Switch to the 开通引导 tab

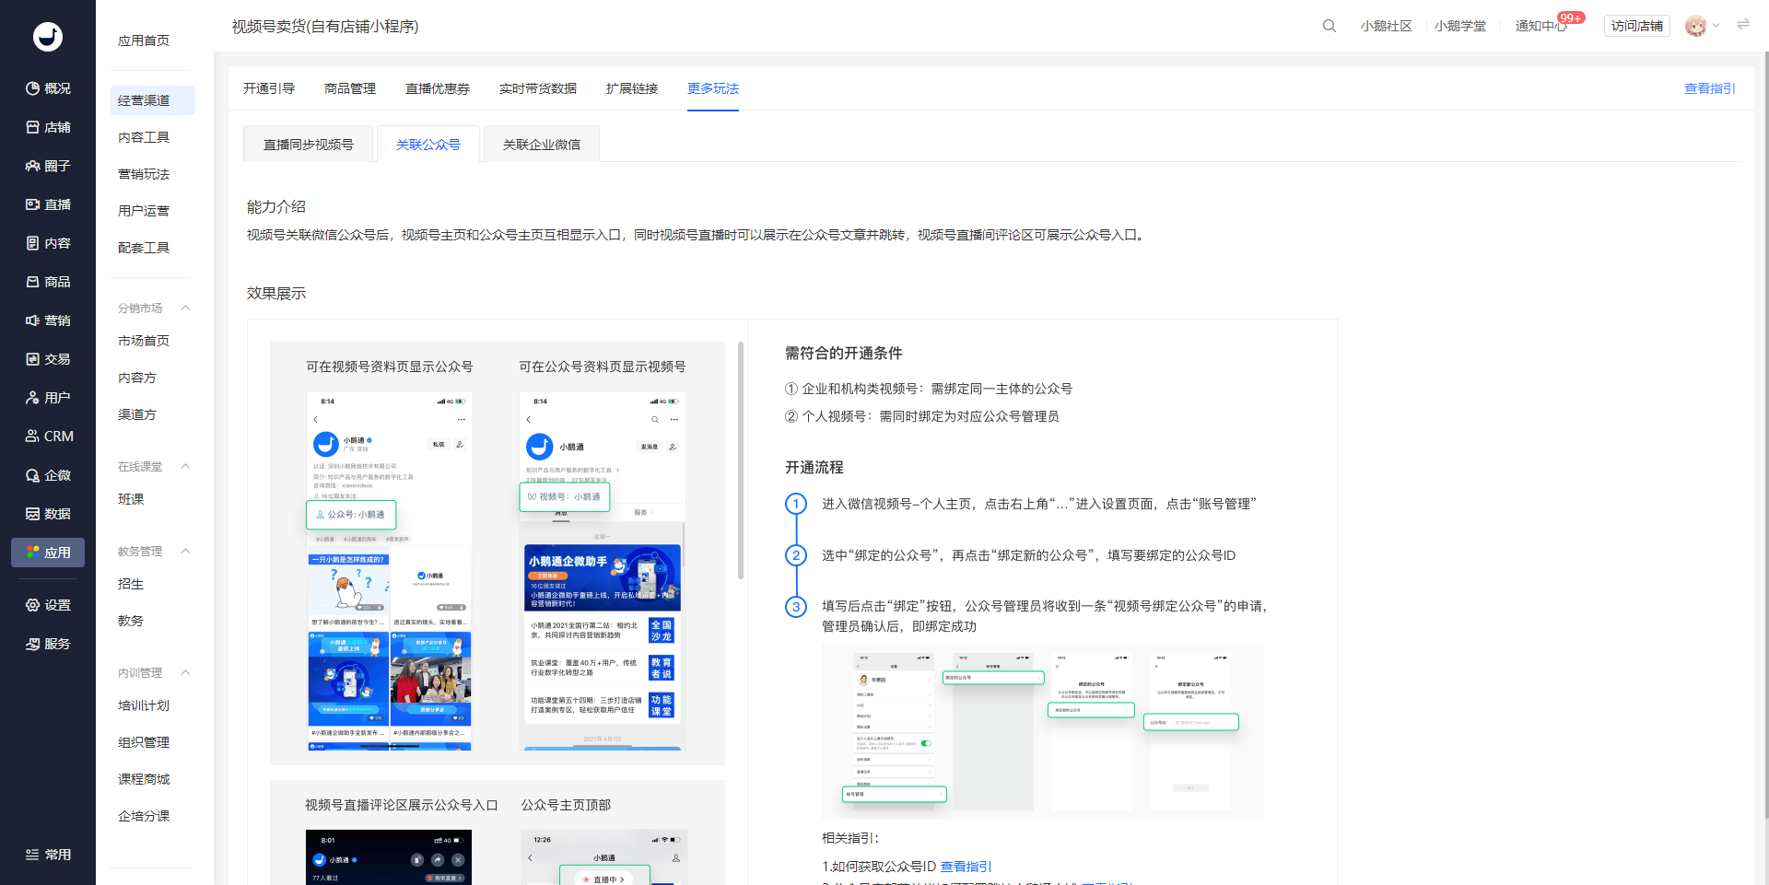pyautogui.click(x=269, y=88)
